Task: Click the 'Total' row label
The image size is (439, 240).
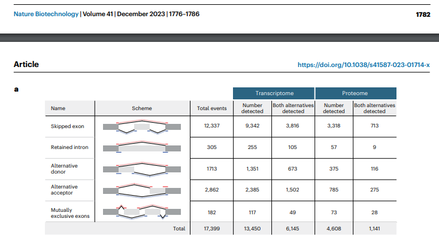Action: pyautogui.click(x=179, y=229)
